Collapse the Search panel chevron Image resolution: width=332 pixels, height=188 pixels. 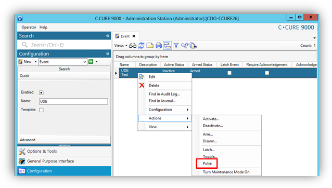pyautogui.click(x=108, y=36)
